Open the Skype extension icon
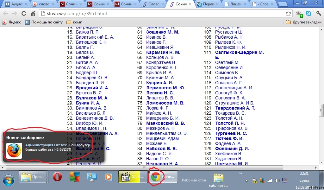The height and width of the screenshot is (190, 324). (308, 14)
